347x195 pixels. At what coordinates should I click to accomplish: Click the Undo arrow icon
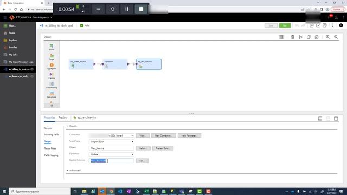pyautogui.click(x=297, y=25)
